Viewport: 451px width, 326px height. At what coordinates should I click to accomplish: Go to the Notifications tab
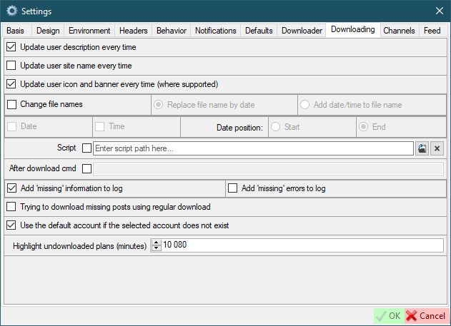(x=215, y=31)
